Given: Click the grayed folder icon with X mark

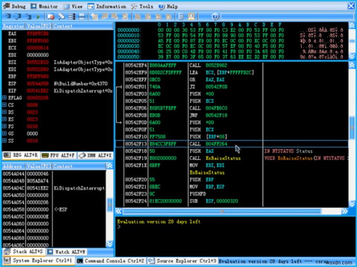Looking at the screenshot, I should pos(168,17).
